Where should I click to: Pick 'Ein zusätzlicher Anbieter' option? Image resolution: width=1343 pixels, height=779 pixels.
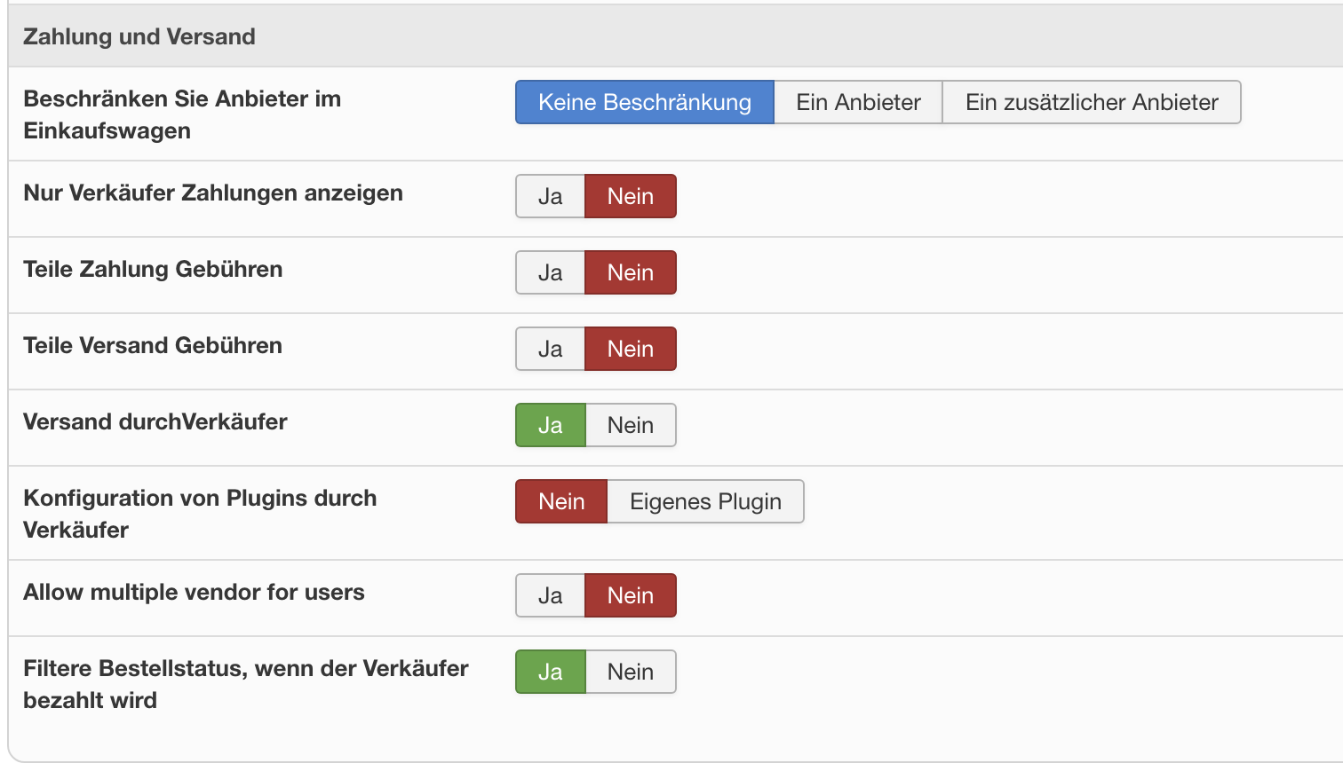tap(1092, 102)
